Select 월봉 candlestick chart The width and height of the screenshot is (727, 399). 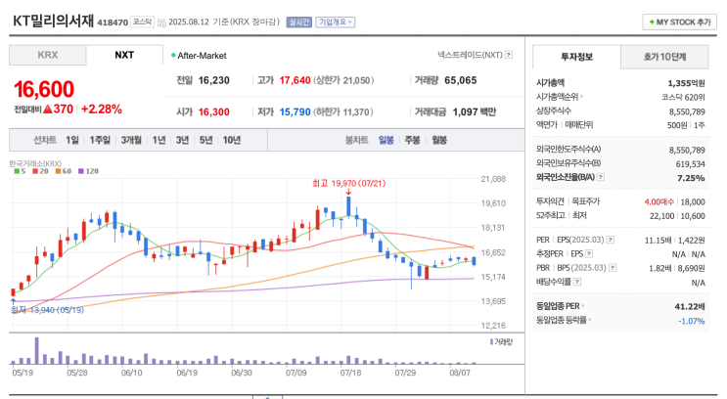pos(439,140)
